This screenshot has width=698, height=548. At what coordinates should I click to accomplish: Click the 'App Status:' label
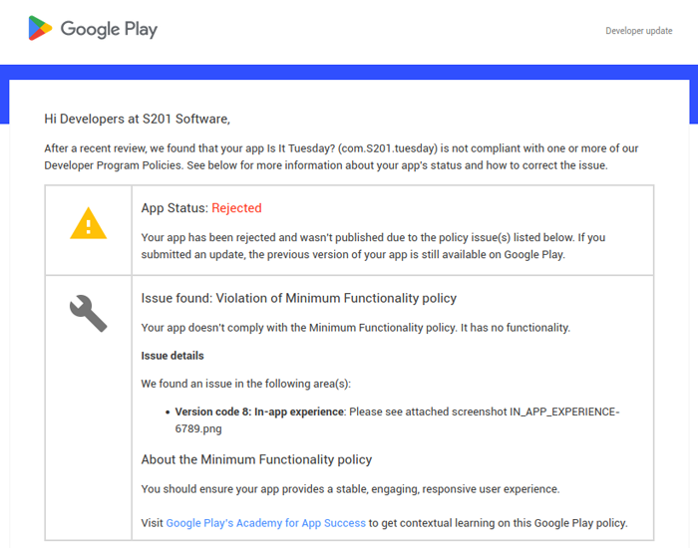[174, 208]
